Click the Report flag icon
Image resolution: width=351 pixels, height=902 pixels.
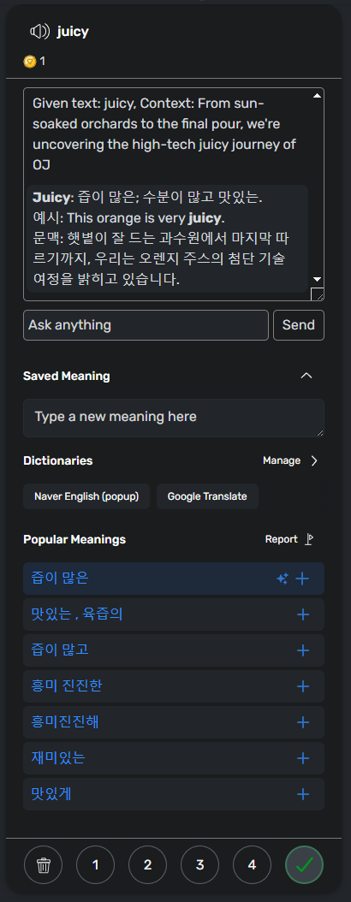309,539
